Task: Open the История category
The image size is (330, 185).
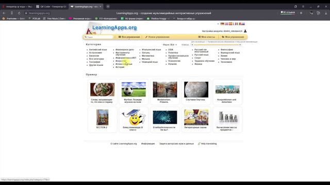Action: click(120, 67)
